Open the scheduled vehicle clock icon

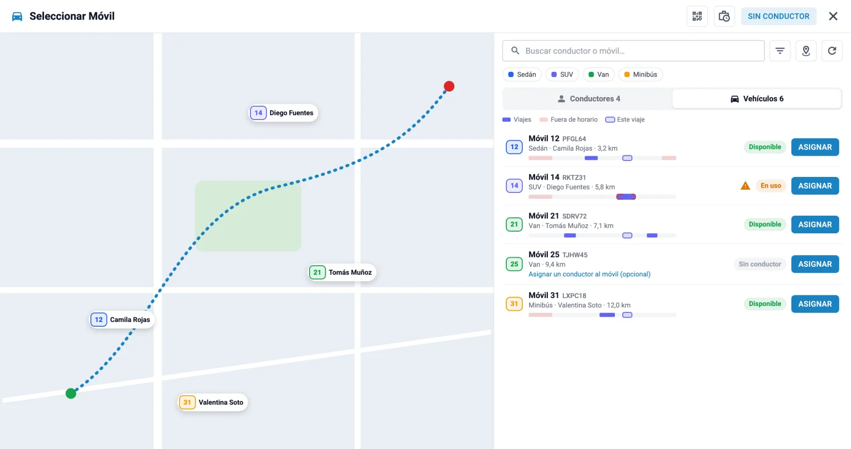724,16
